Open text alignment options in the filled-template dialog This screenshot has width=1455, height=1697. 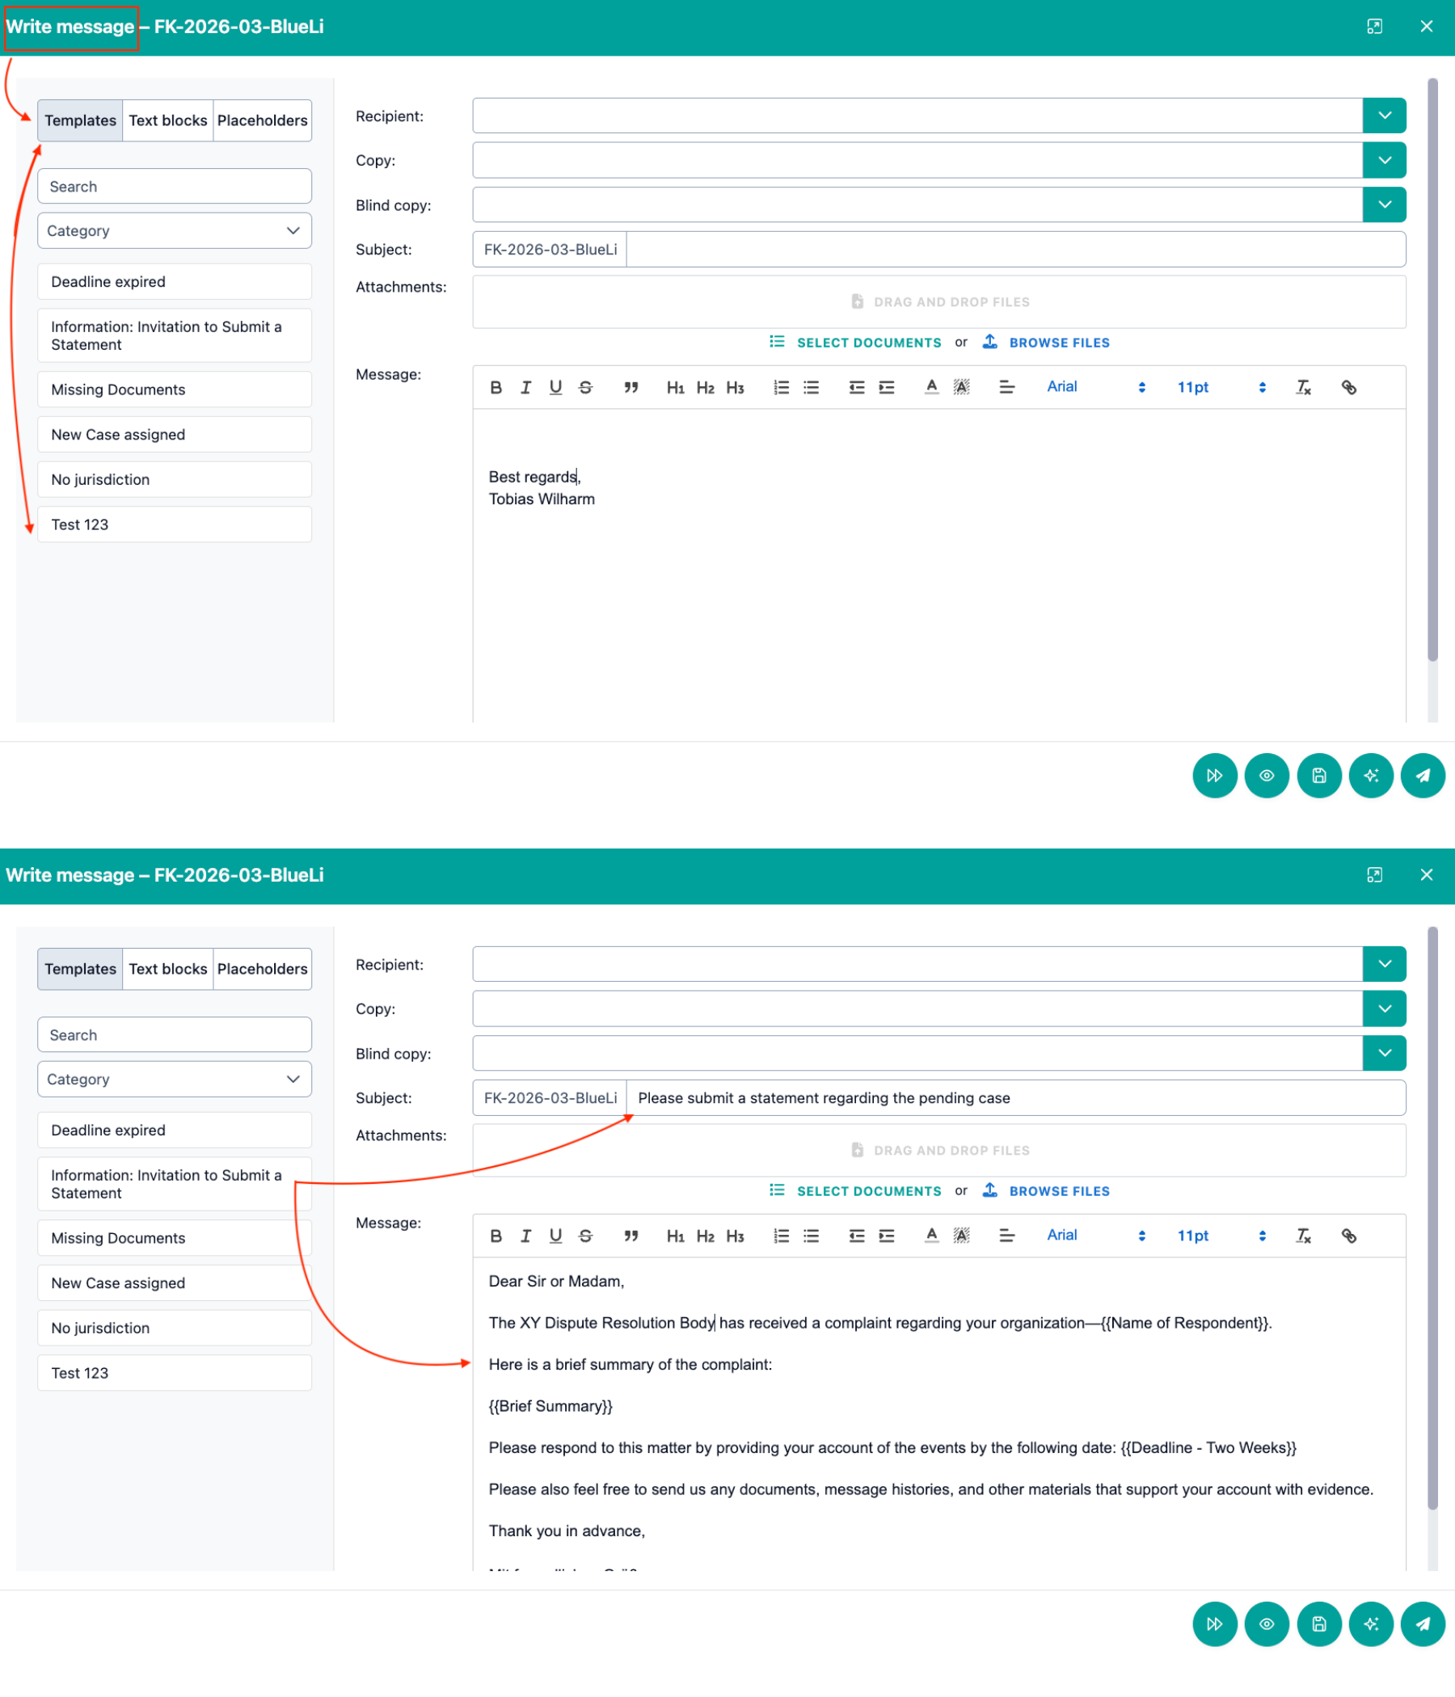click(1007, 1236)
